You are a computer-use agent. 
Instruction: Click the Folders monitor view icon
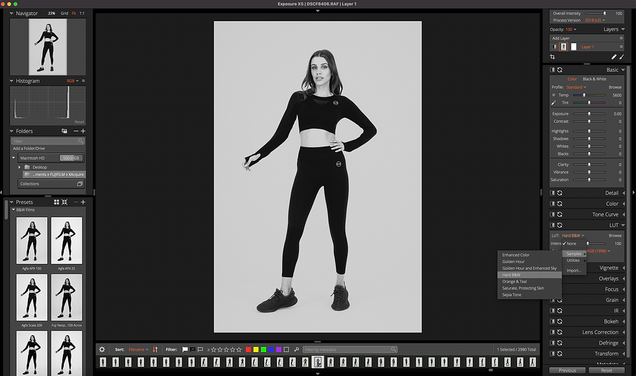[x=64, y=131]
